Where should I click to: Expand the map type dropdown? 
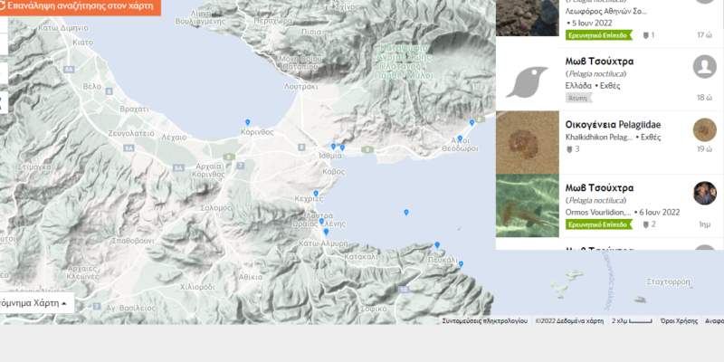tap(34, 303)
